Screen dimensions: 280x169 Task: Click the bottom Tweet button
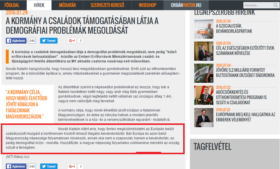[x=49, y=166]
